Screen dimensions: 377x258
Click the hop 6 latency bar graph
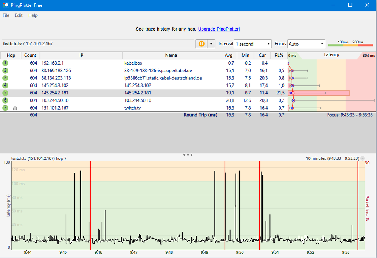click(331, 100)
